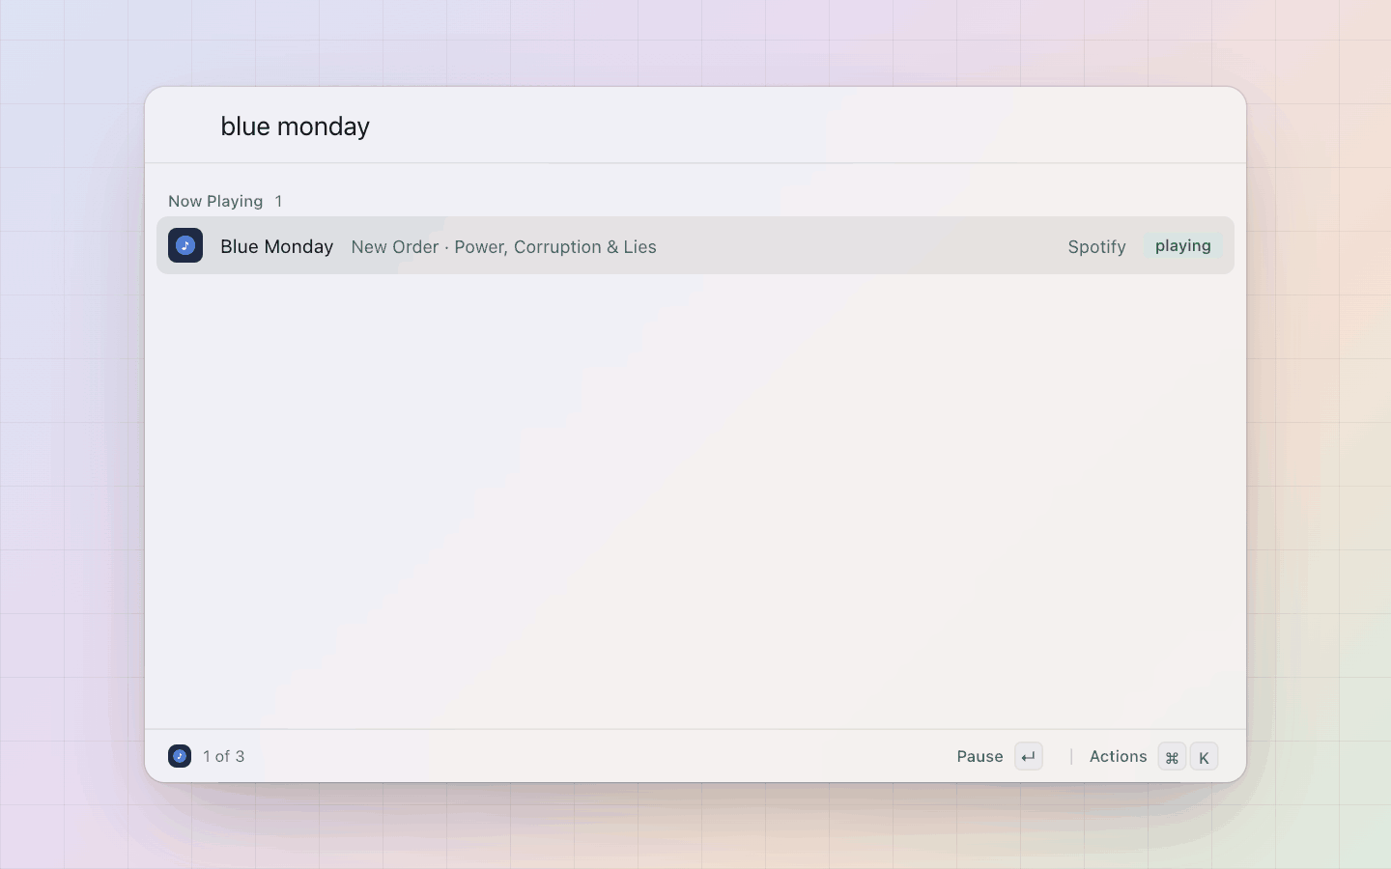Click the Command key icon beside Actions
Image resolution: width=1391 pixels, height=869 pixels.
click(1172, 757)
